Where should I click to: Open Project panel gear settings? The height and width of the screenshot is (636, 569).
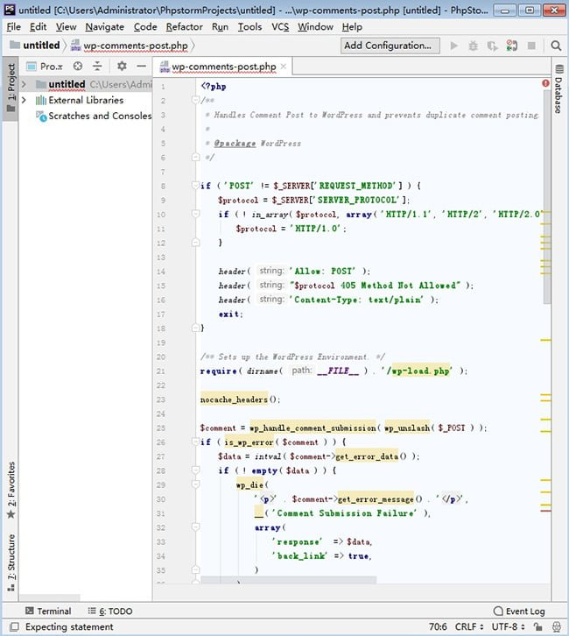tap(122, 66)
